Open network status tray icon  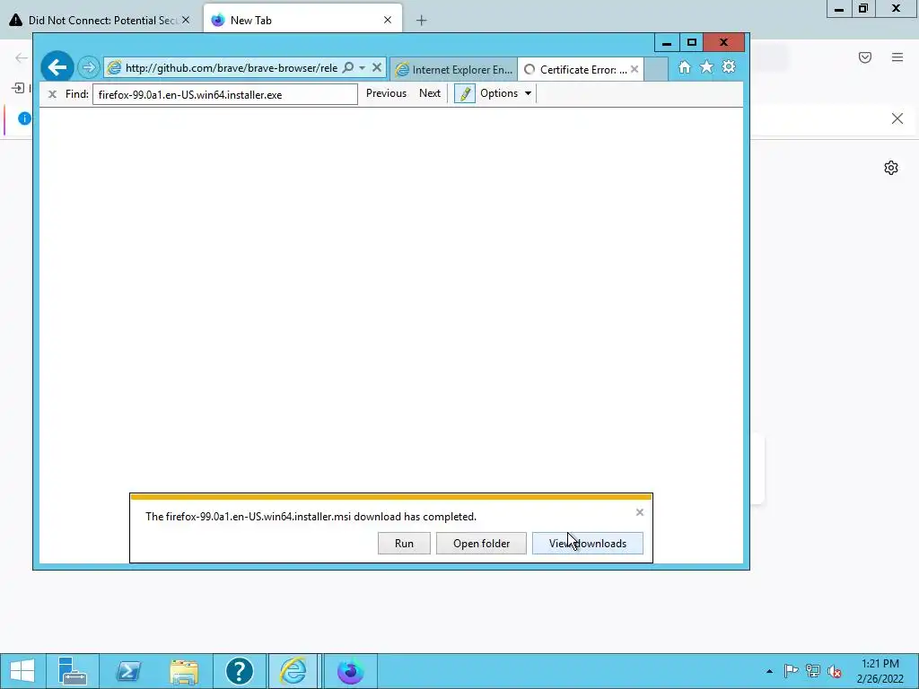(812, 671)
